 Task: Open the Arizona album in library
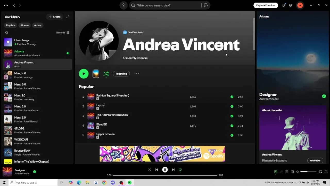(37, 53)
